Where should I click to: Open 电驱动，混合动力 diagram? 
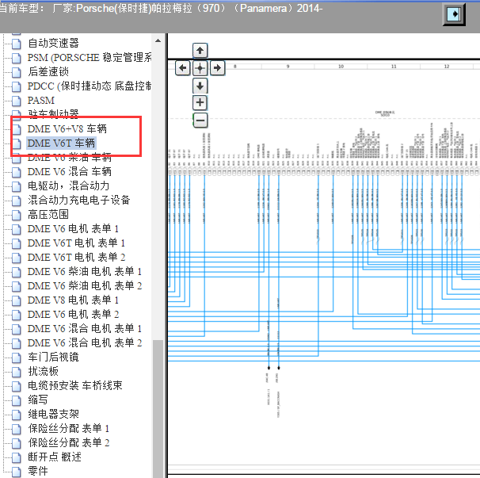click(x=69, y=185)
